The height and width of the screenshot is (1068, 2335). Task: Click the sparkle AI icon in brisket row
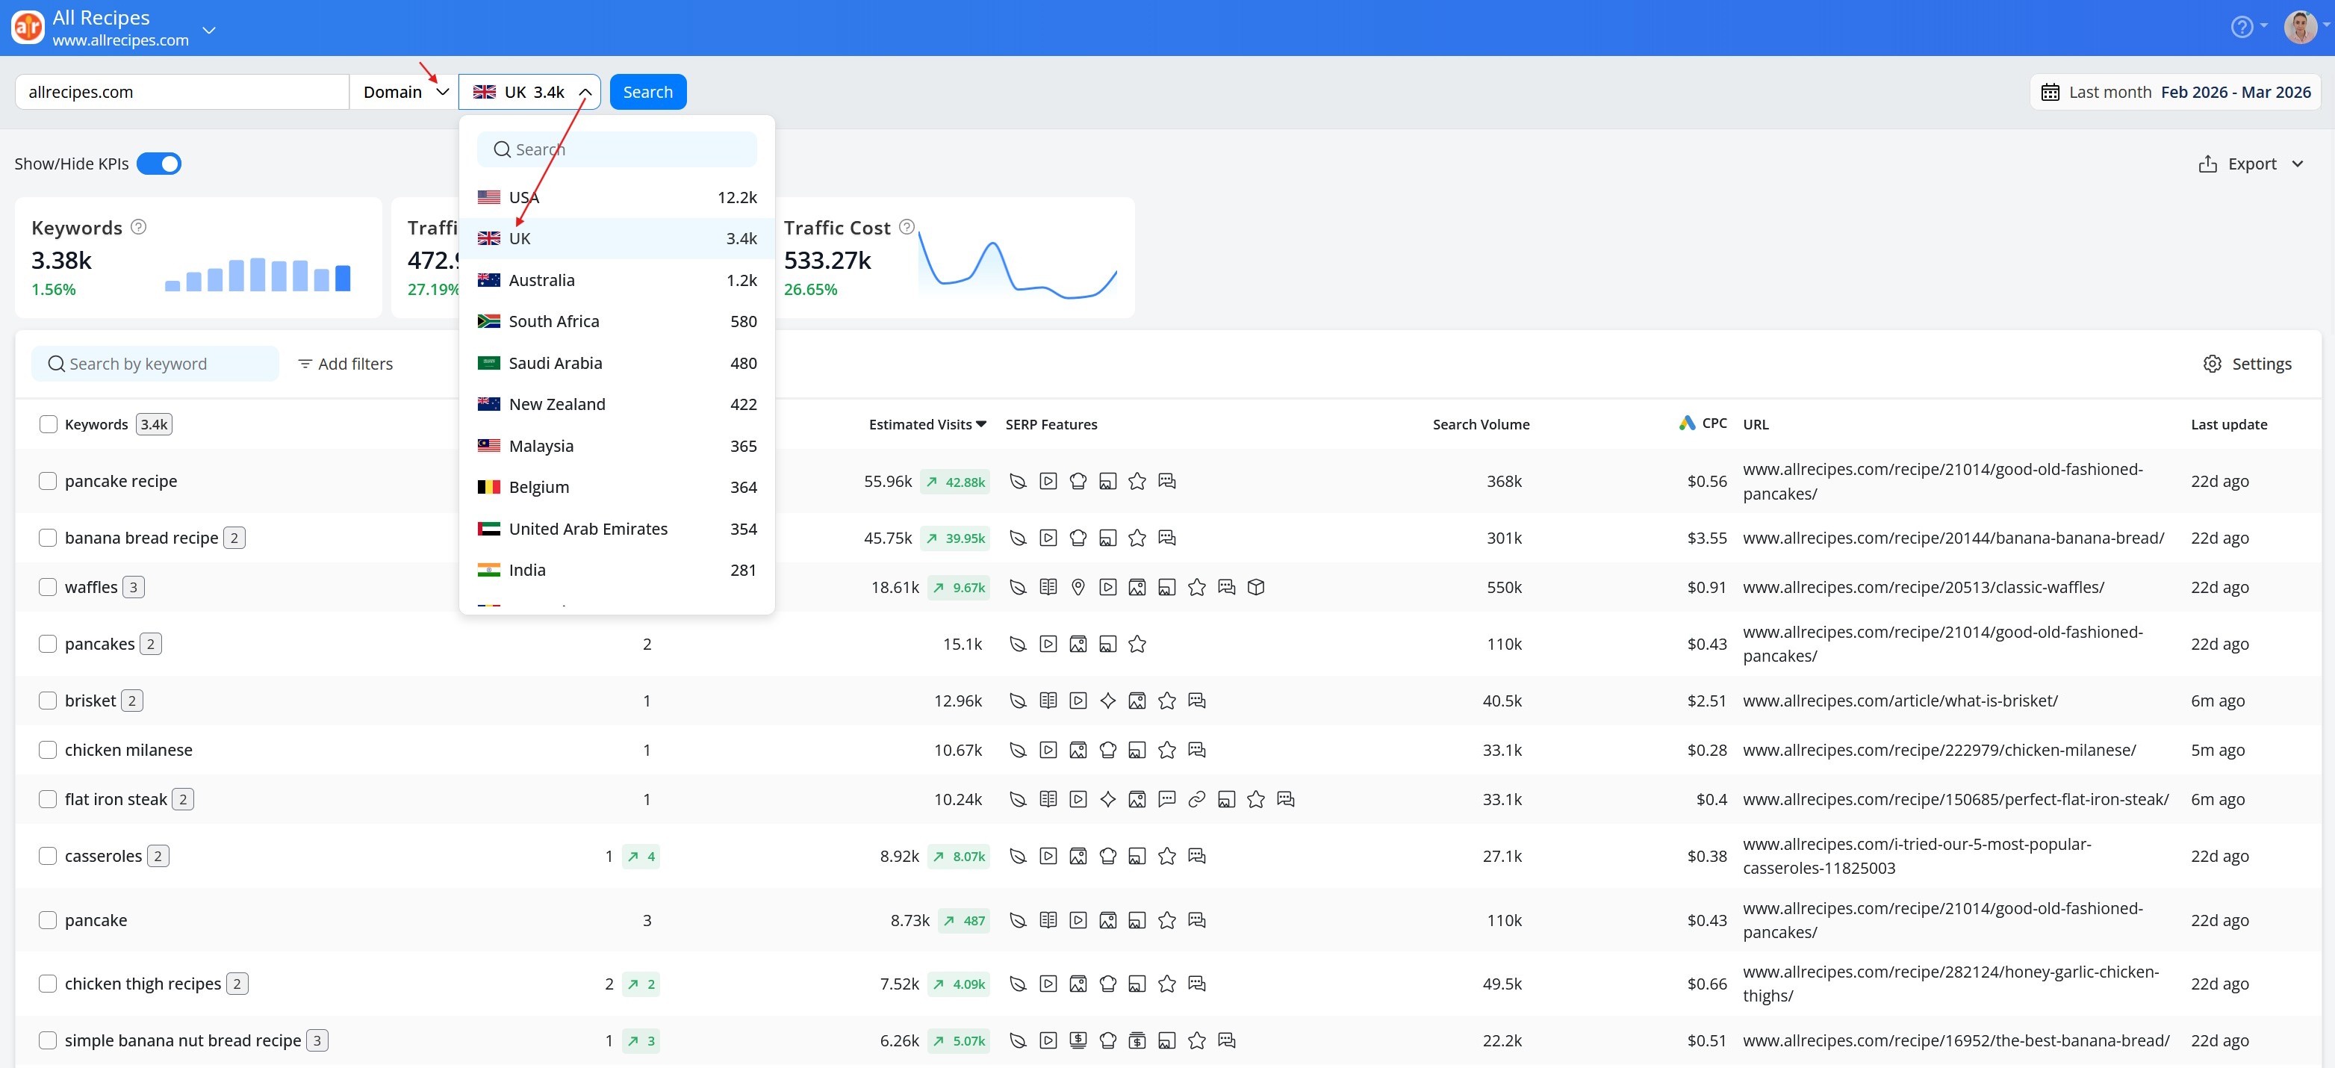pos(1107,701)
